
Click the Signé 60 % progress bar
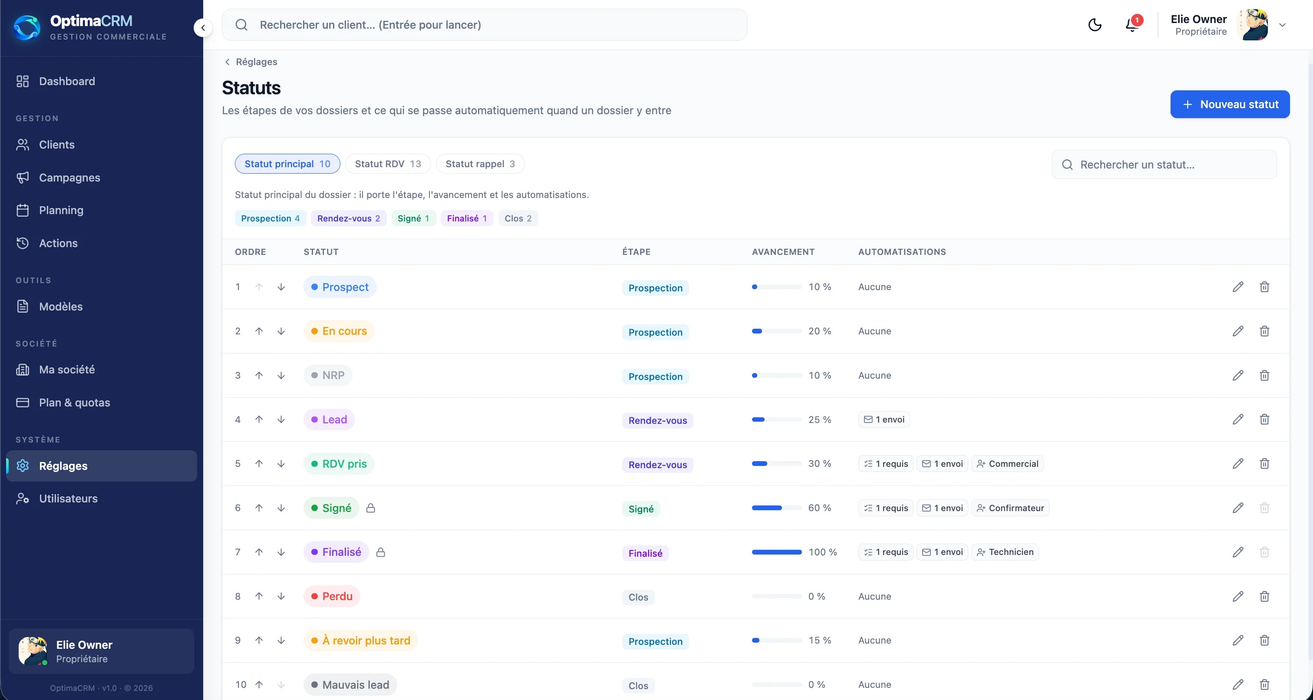tap(777, 508)
